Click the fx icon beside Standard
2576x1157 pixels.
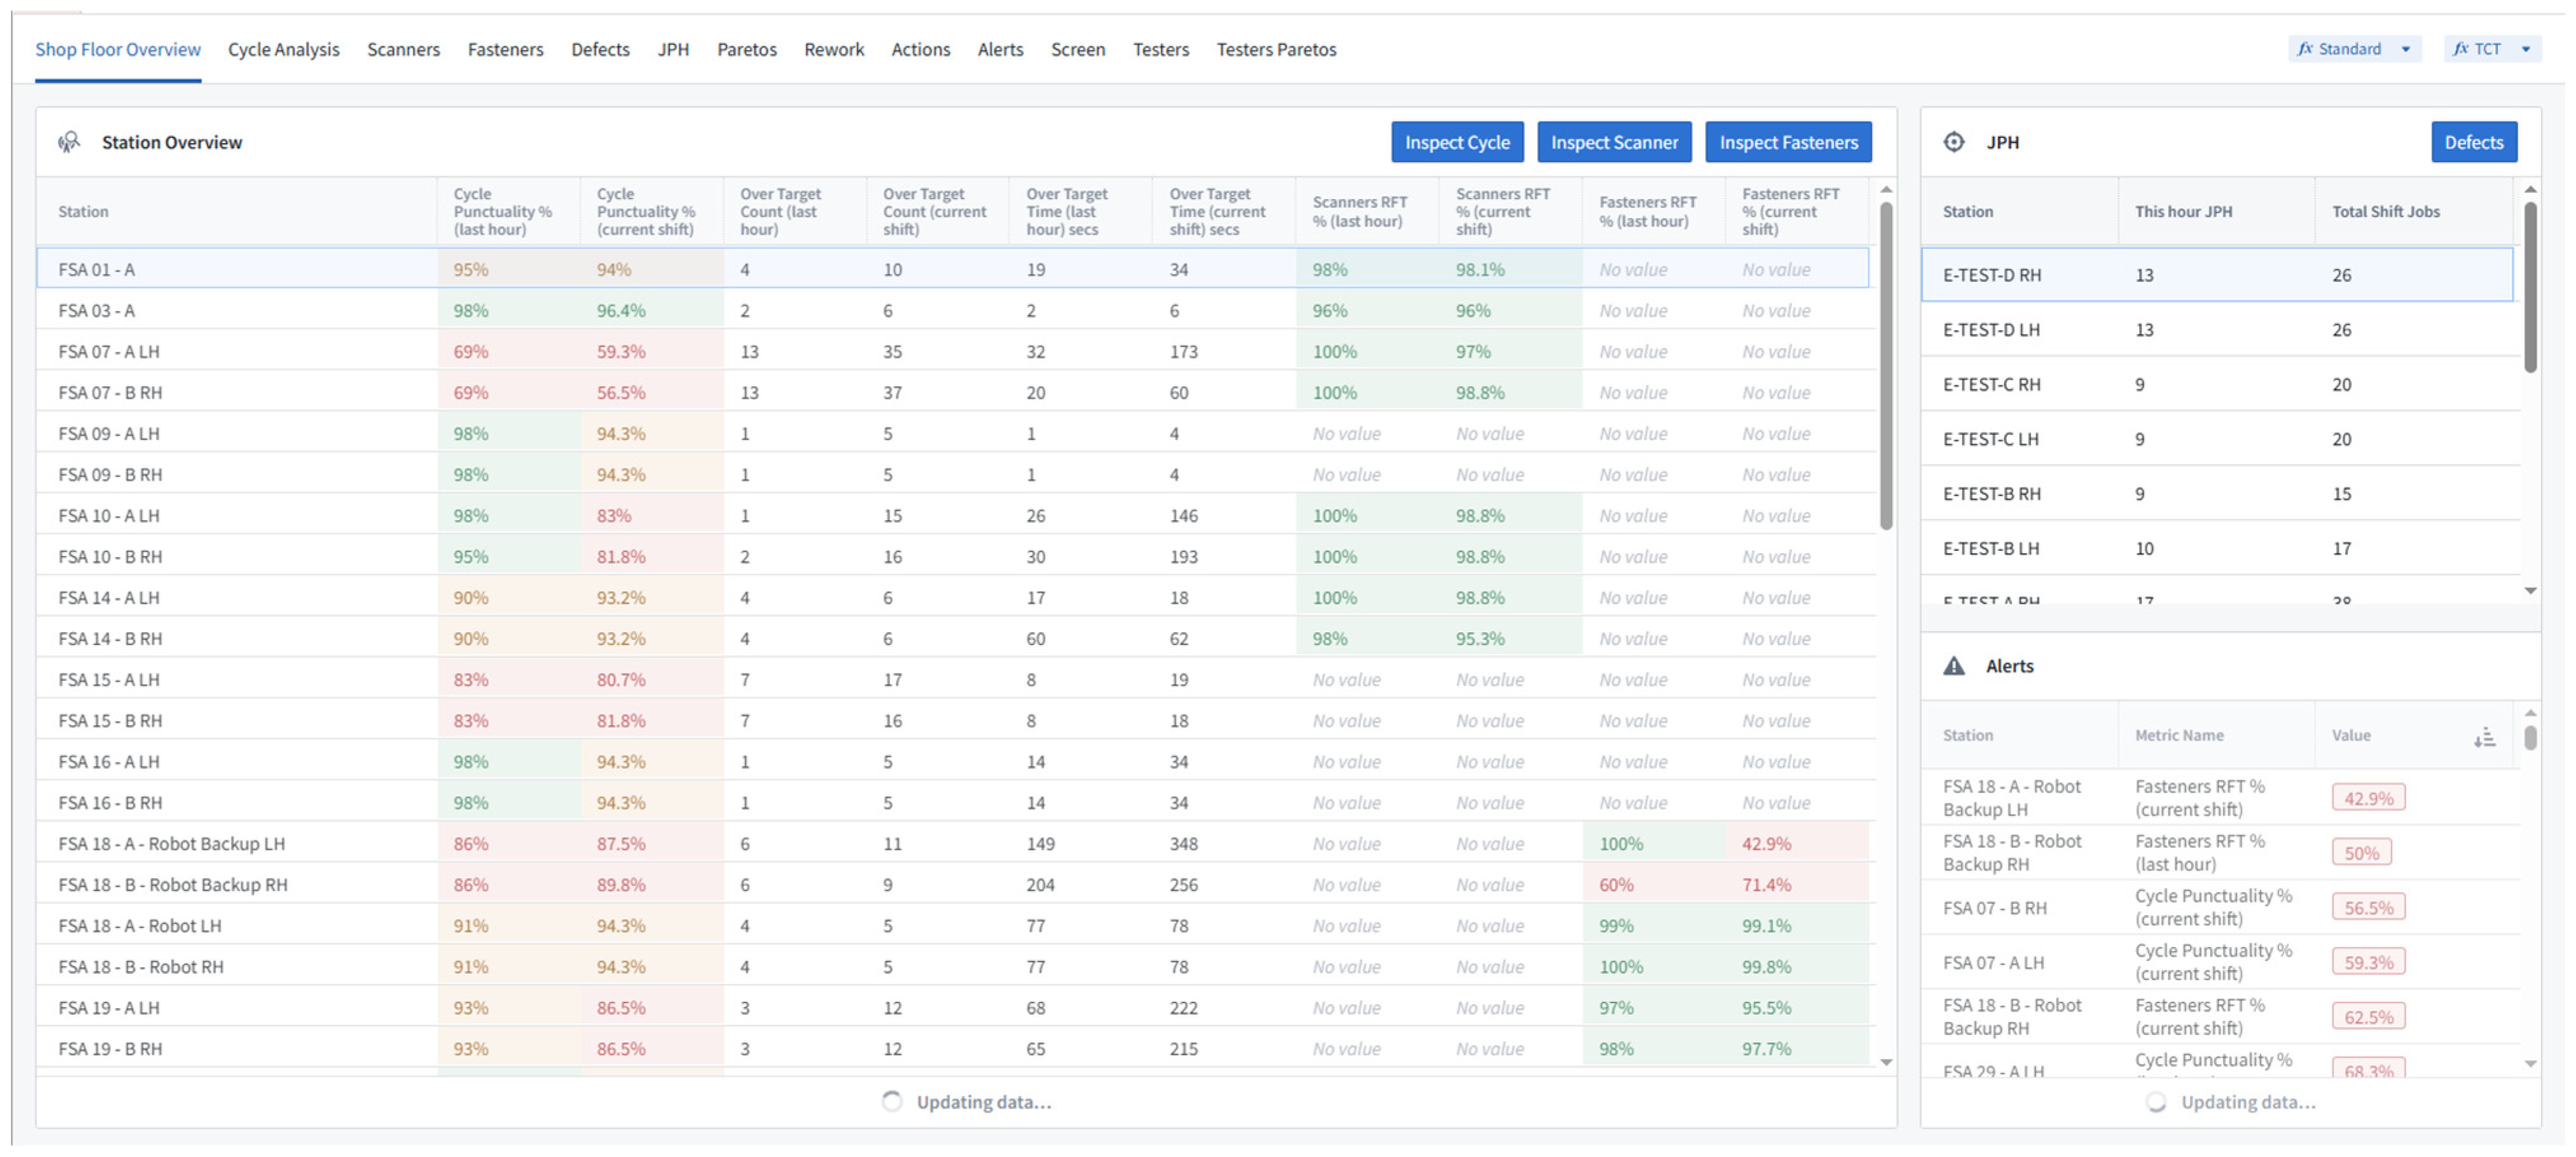point(2304,49)
